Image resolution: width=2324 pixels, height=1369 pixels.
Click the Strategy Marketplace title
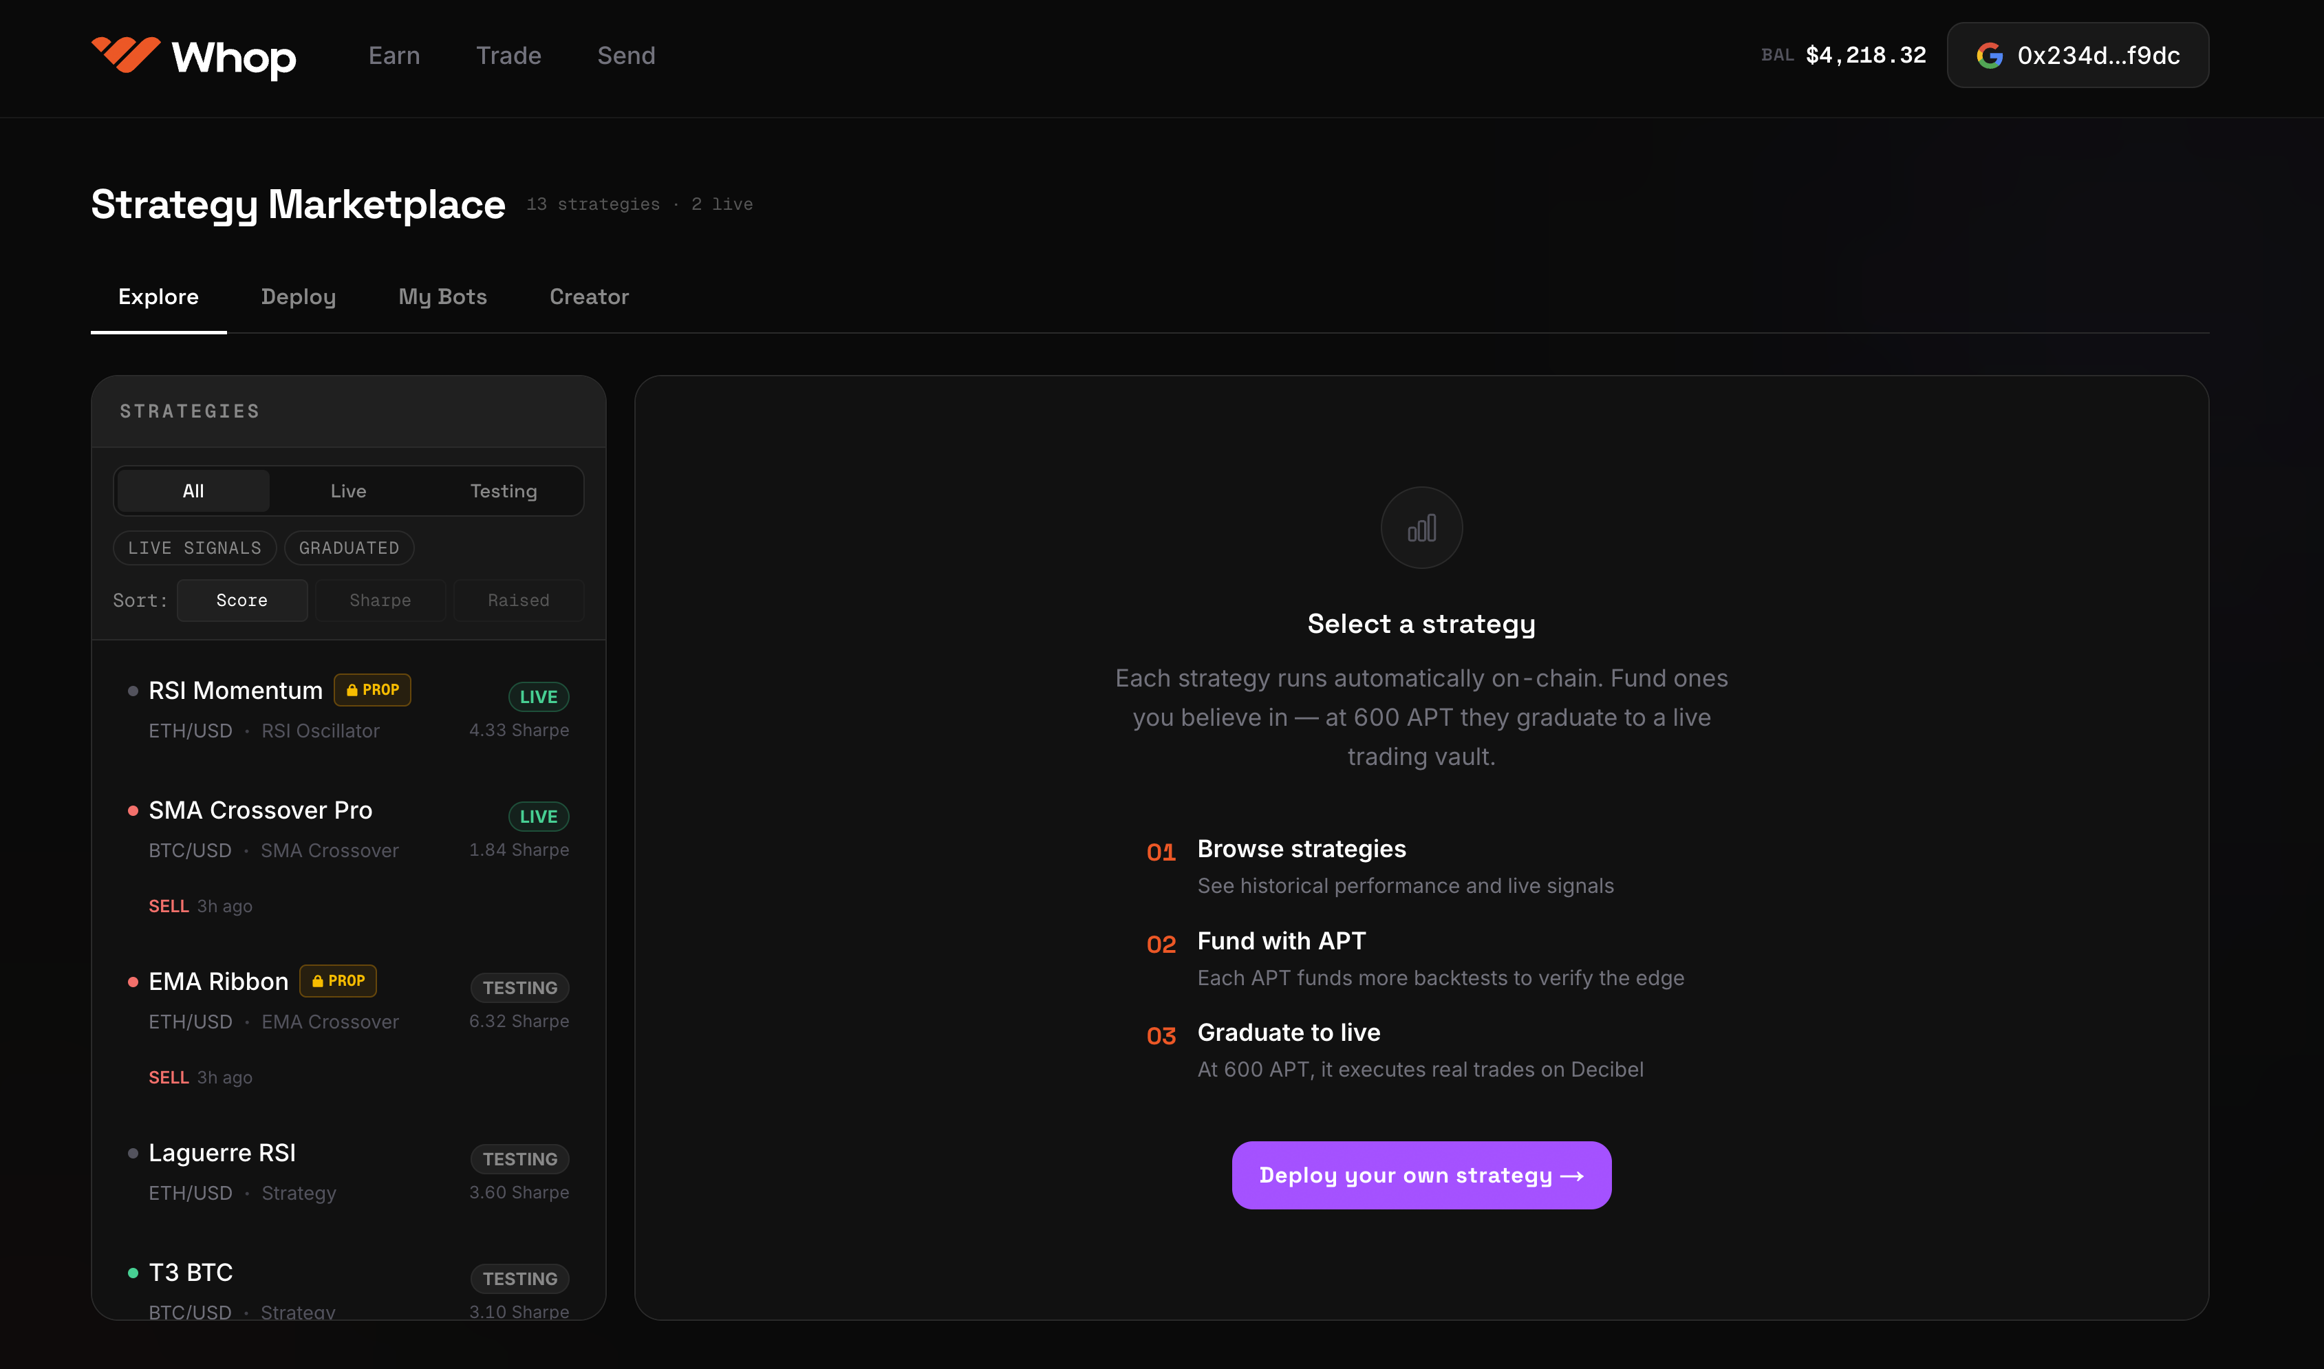(x=298, y=205)
